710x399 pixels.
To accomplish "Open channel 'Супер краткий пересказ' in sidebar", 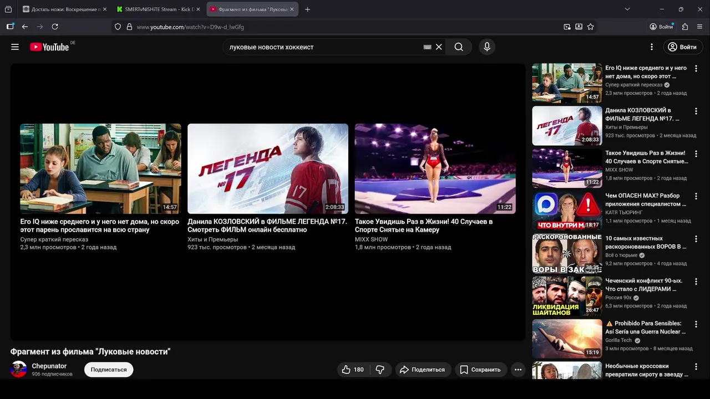I will [634, 85].
